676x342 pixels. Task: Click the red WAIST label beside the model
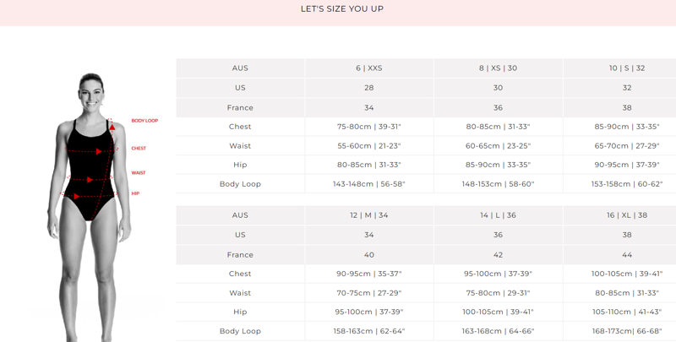(x=139, y=173)
